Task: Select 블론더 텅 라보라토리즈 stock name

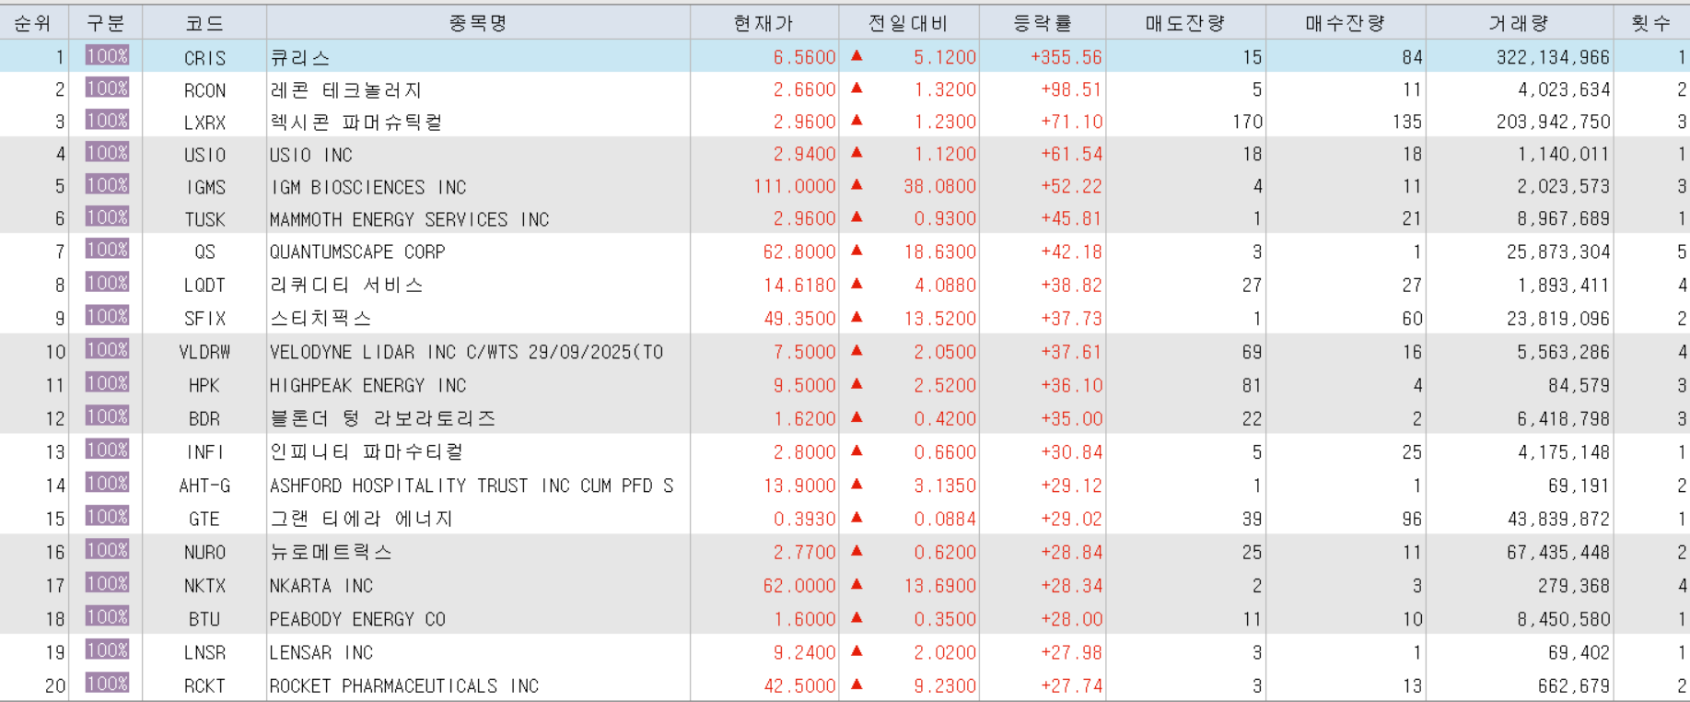Action: [x=383, y=418]
